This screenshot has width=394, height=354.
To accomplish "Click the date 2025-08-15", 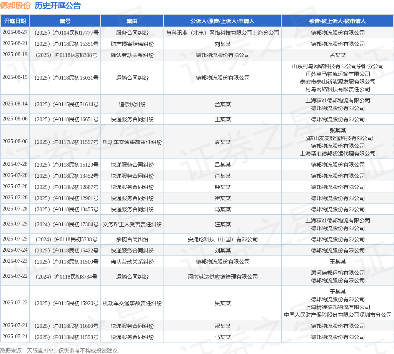I will (x=15, y=77).
